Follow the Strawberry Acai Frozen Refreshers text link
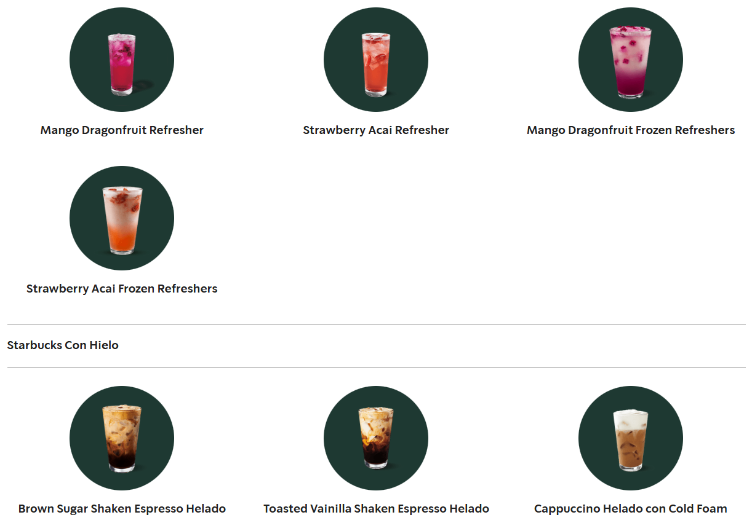This screenshot has width=752, height=531. 122,289
